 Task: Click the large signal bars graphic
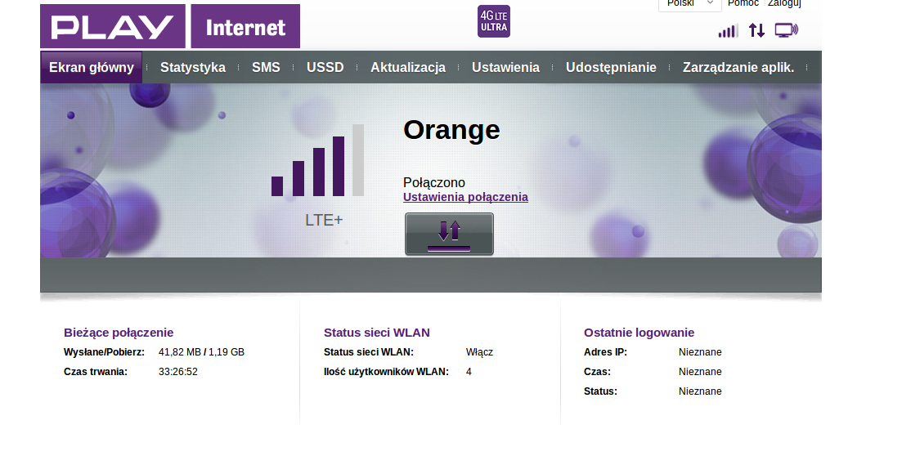(317, 160)
